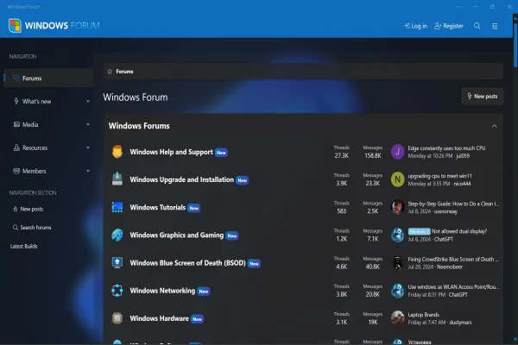The width and height of the screenshot is (518, 345).
Task: Open Windows Help and Support forum icon
Action: pos(117,152)
